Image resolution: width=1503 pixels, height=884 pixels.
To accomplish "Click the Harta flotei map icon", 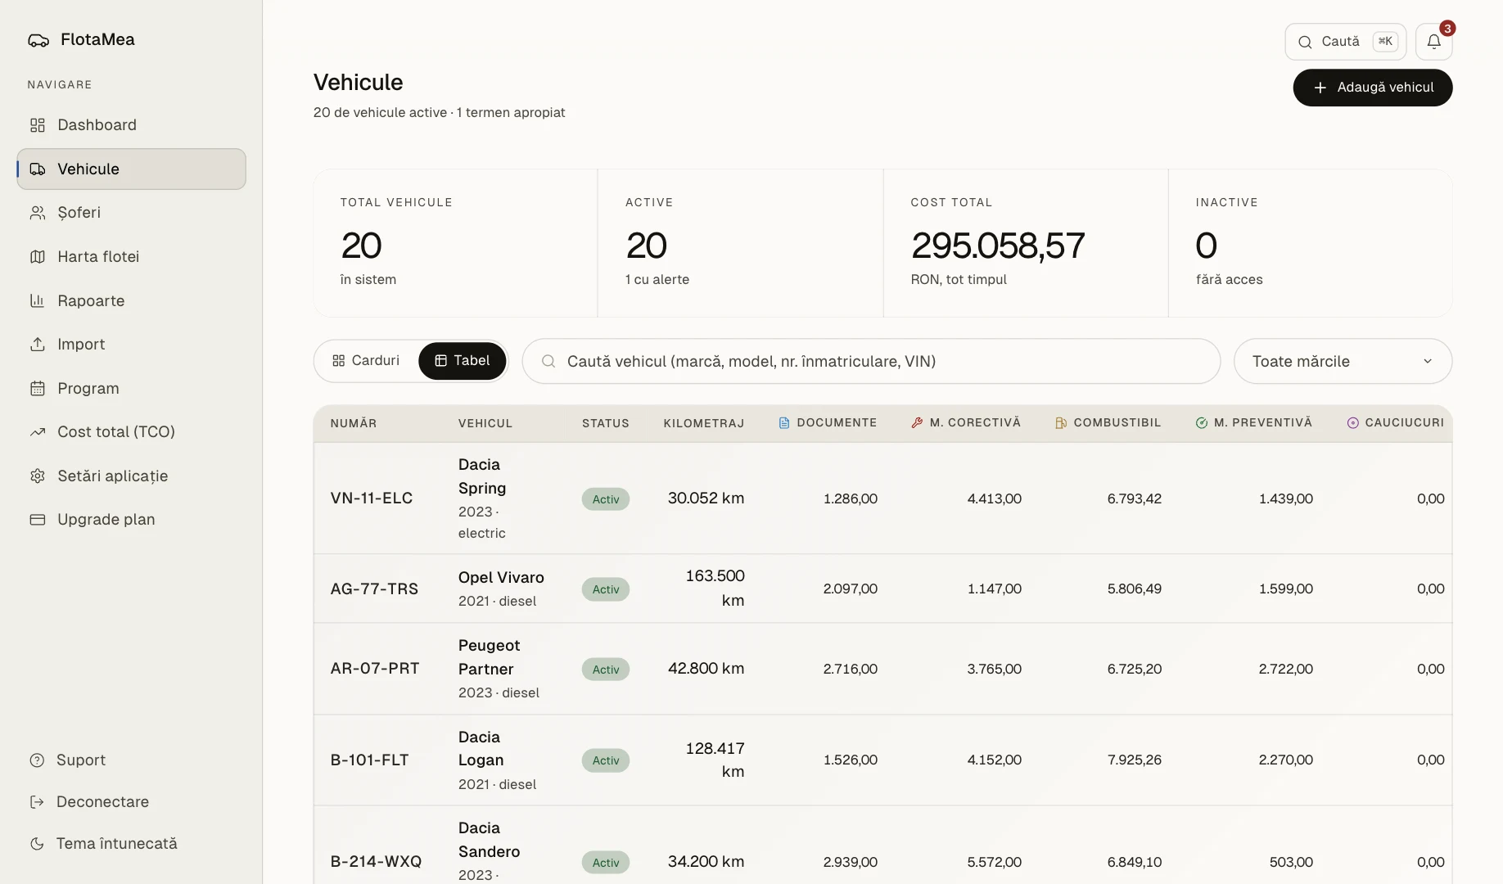I will pyautogui.click(x=38, y=257).
